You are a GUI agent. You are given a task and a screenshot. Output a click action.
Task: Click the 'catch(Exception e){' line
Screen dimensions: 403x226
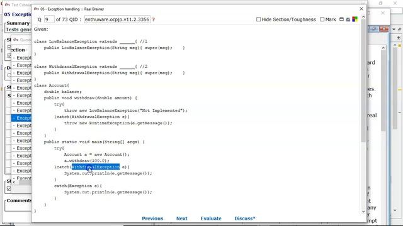click(x=78, y=186)
